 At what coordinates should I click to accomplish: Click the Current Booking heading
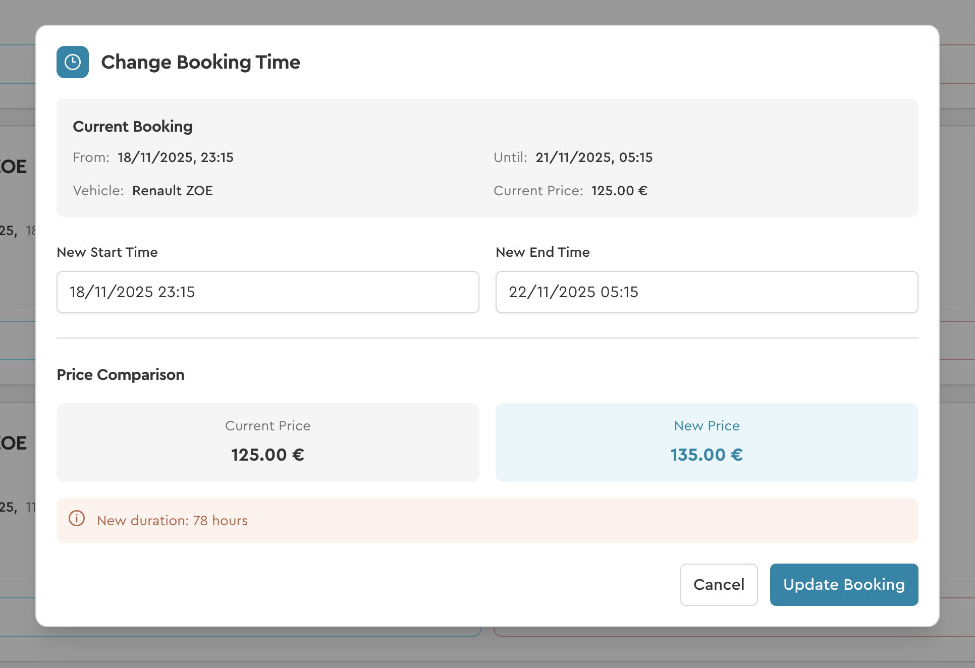tap(133, 126)
